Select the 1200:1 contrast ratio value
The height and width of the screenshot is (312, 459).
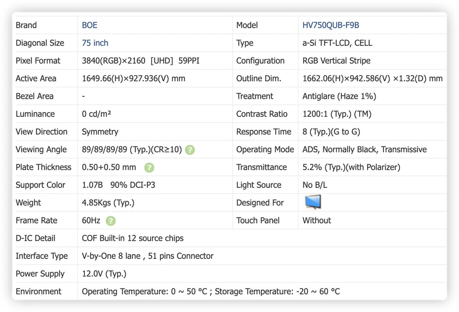coord(337,114)
